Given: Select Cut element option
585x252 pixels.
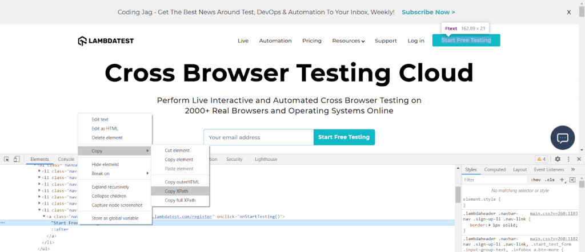Looking at the screenshot, I should (180, 151).
